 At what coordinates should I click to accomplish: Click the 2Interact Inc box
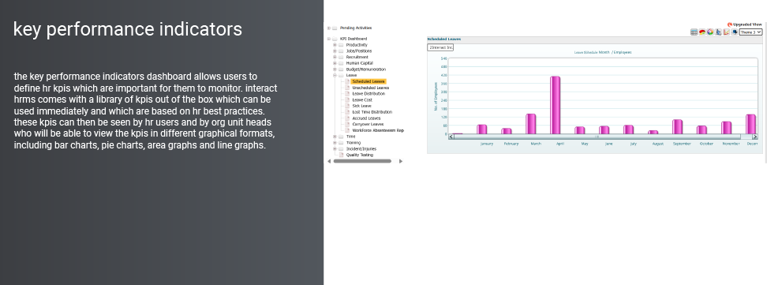440,47
